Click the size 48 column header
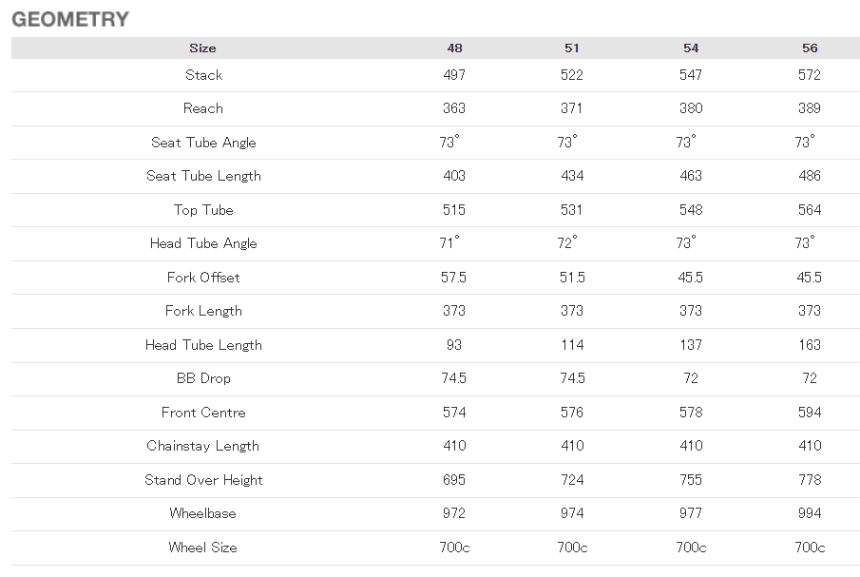Screen dimensions: 860x577 pyautogui.click(x=454, y=48)
